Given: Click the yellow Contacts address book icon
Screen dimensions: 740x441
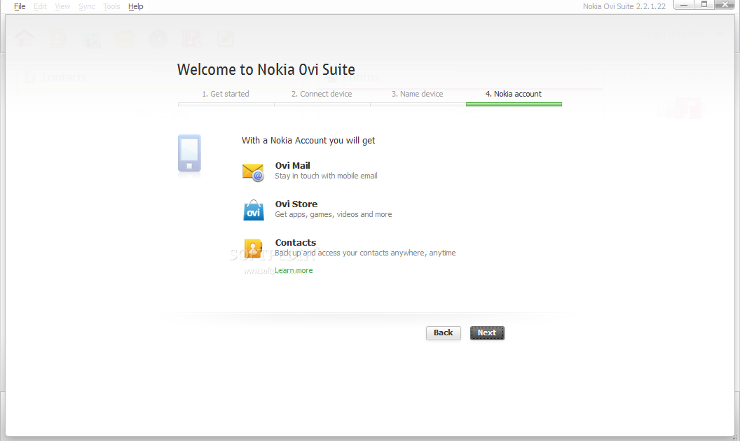Looking at the screenshot, I should point(253,248).
